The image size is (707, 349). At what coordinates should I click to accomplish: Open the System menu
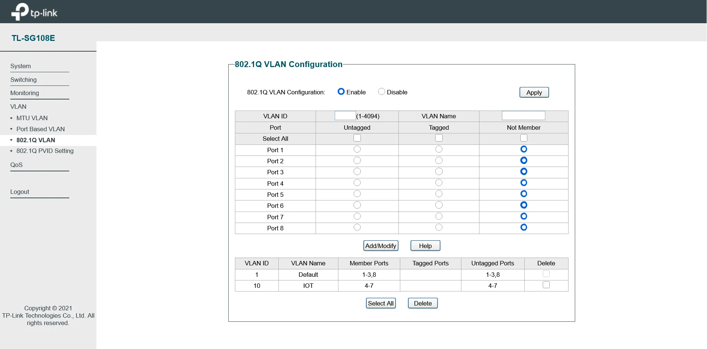point(21,66)
